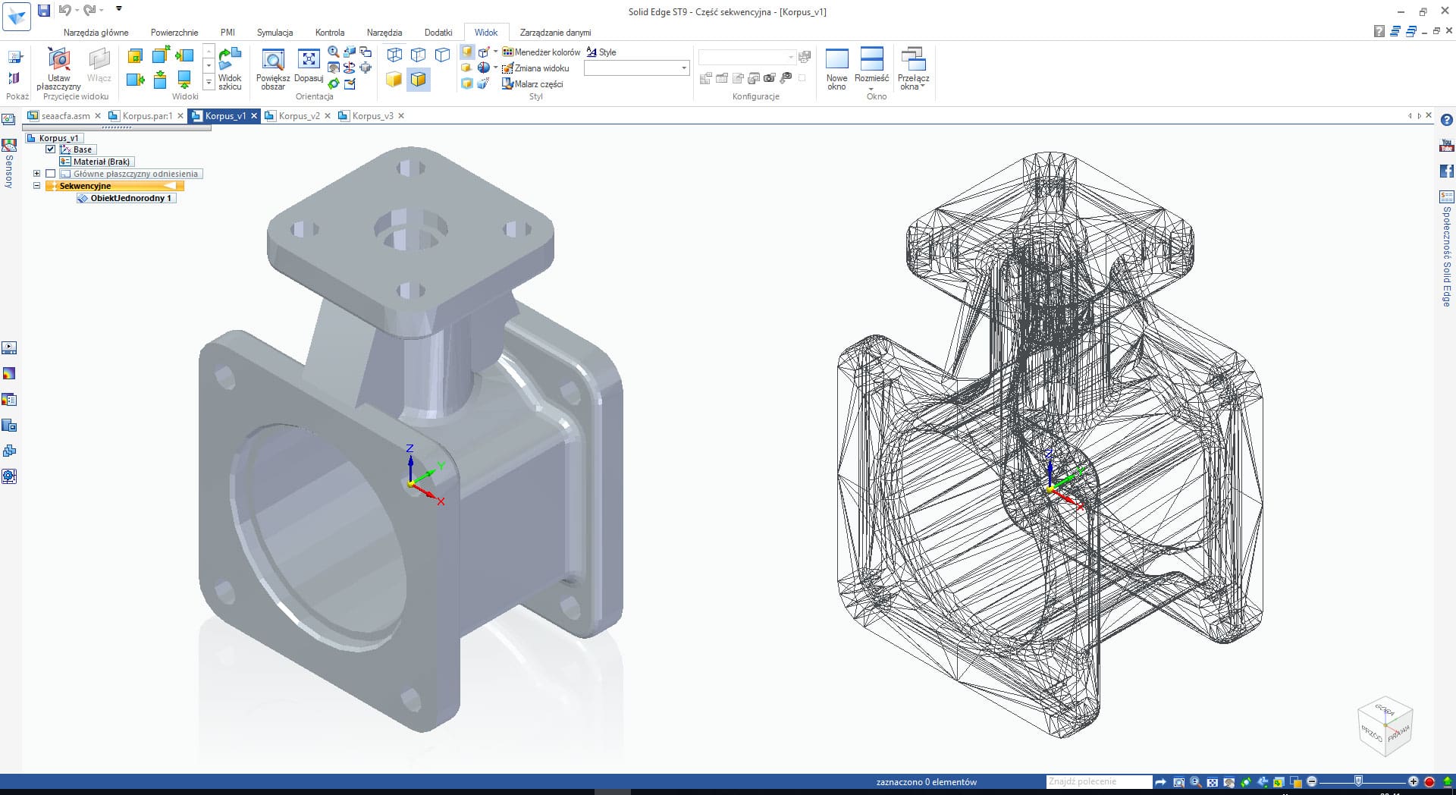Screen dimensions: 1456x795
Task: Click the Znajdź polecenie search field
Action: [x=1098, y=781]
